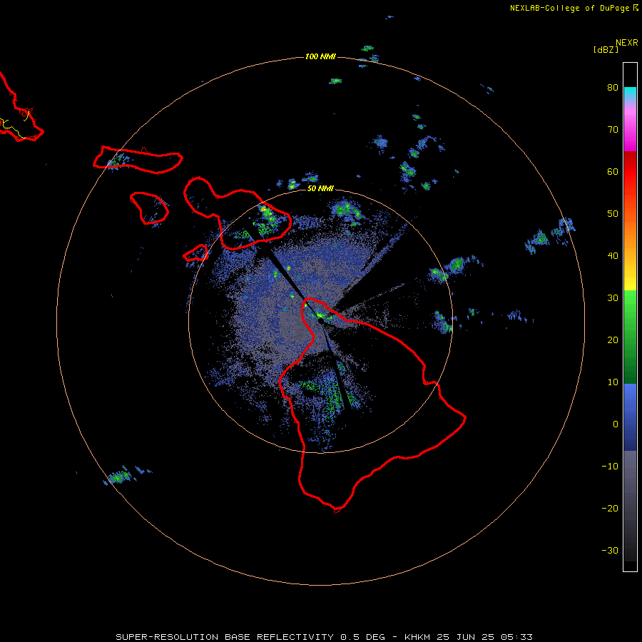Click the 50 value on dBZ scale
The height and width of the screenshot is (642, 642).
coord(613,214)
